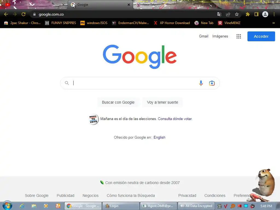This screenshot has height=210, width=280.
Task: Open the Imágenes link
Action: click(x=220, y=36)
